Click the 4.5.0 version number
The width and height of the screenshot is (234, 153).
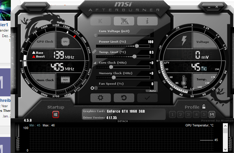[x=28, y=120]
